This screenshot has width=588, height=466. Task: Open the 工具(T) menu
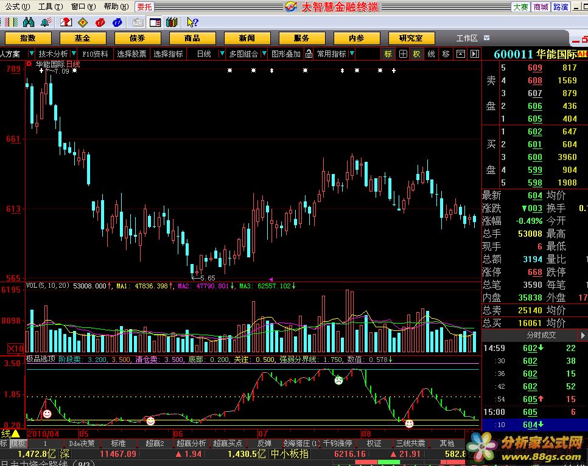(51, 7)
